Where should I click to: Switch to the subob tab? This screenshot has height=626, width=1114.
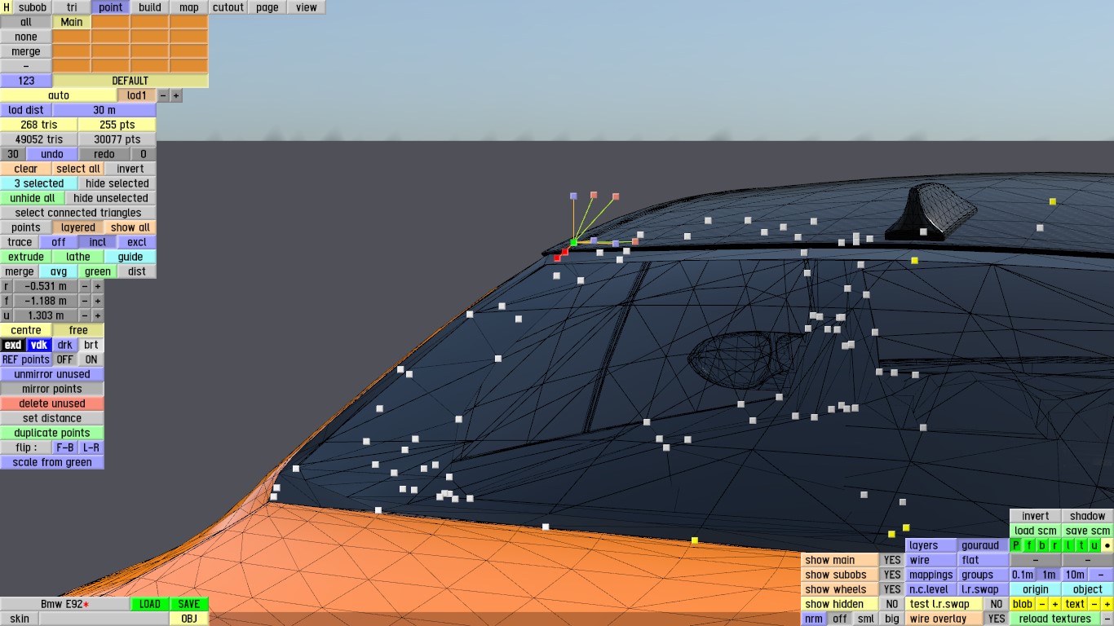tap(33, 7)
